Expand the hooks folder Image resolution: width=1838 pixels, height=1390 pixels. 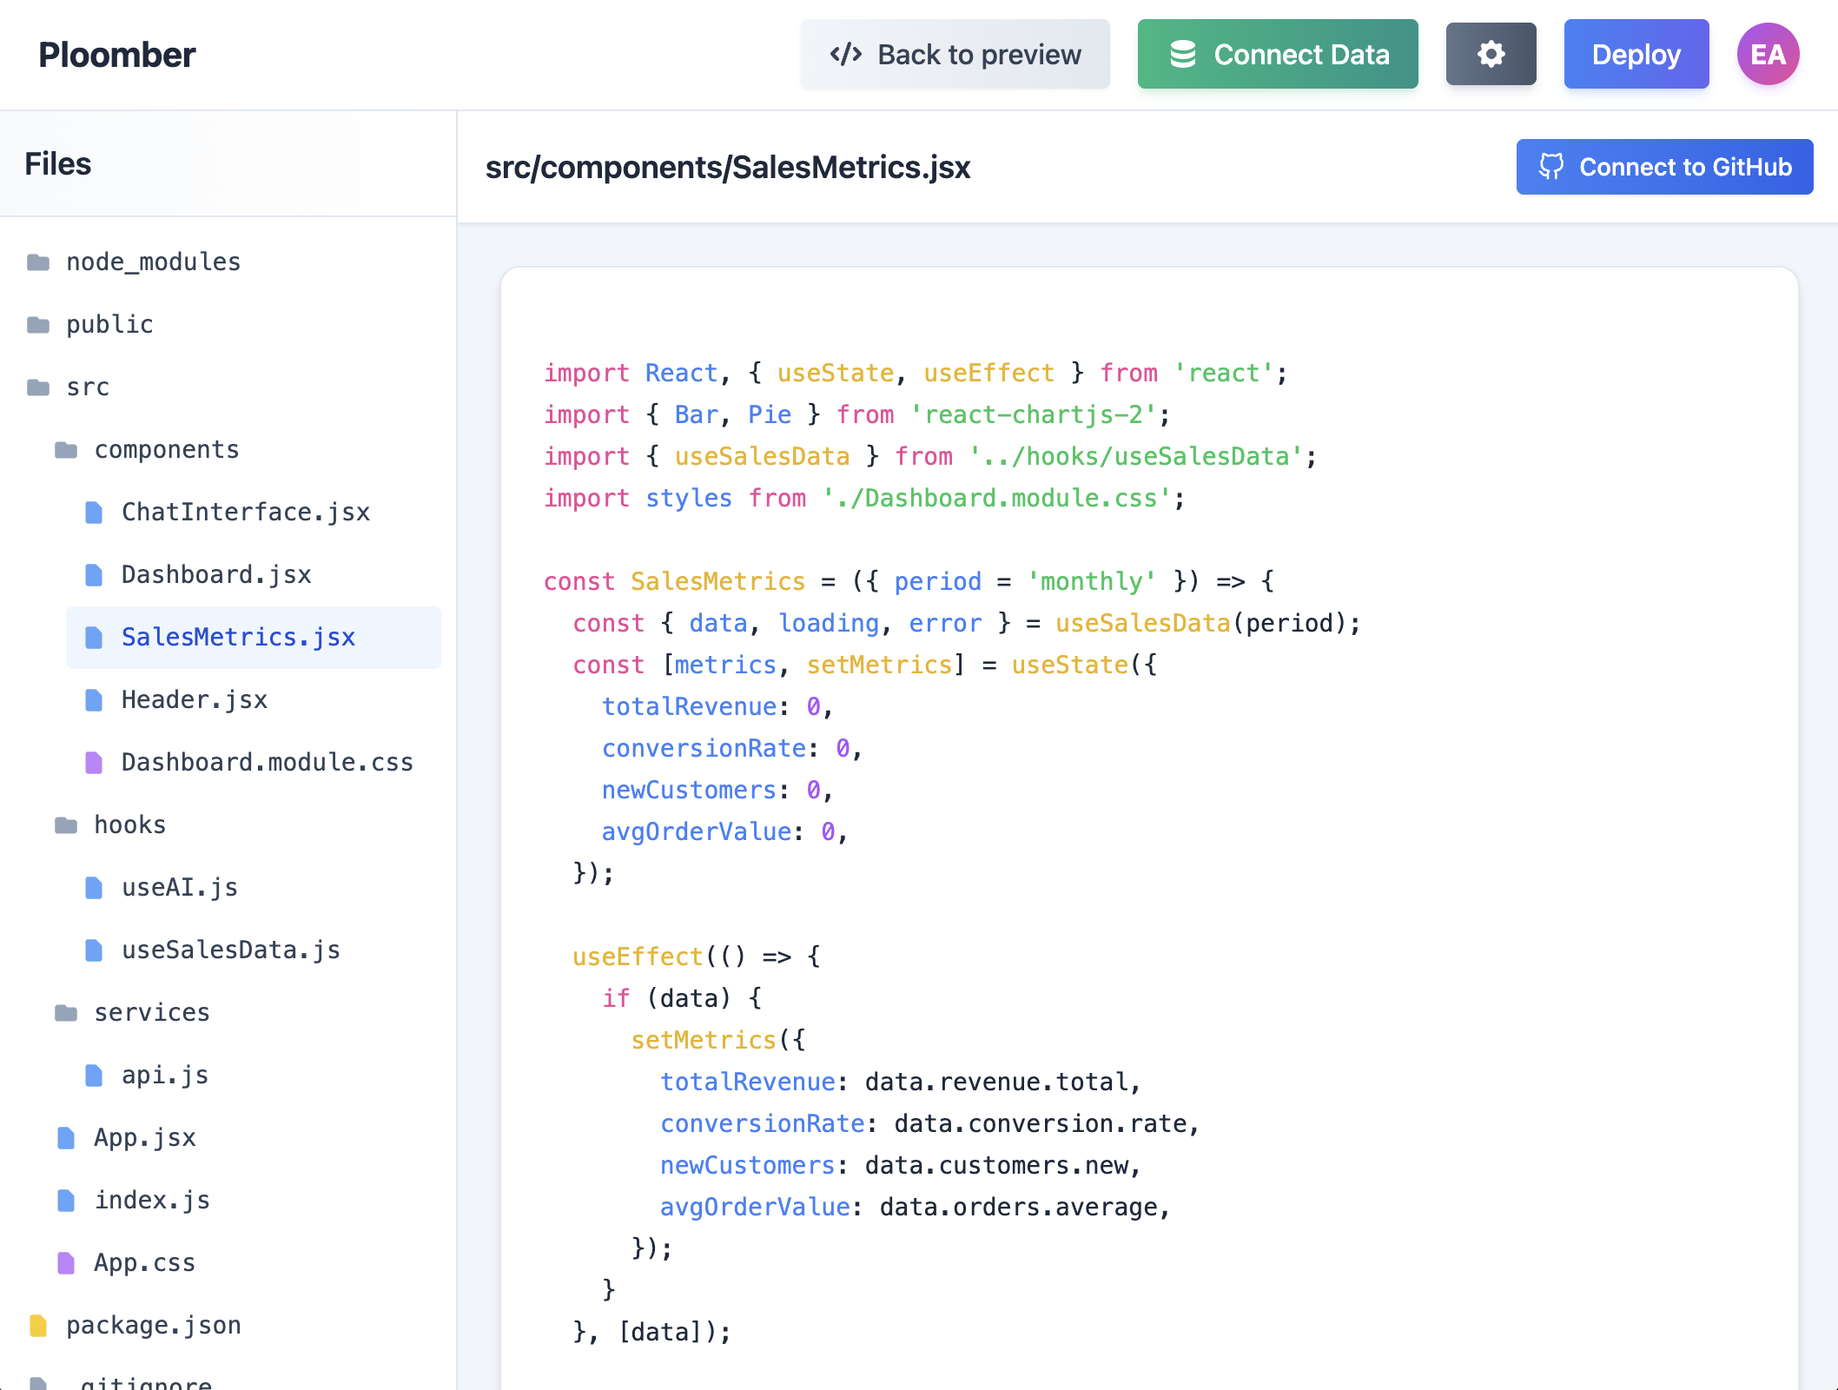pyautogui.click(x=129, y=824)
